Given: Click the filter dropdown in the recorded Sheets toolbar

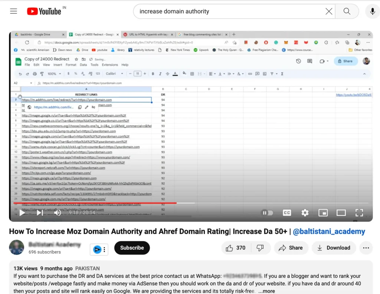Looking at the screenshot, I should 273,74.
